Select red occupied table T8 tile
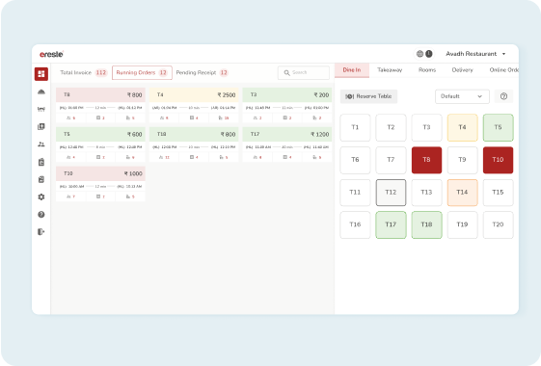541x366 pixels. tap(426, 160)
